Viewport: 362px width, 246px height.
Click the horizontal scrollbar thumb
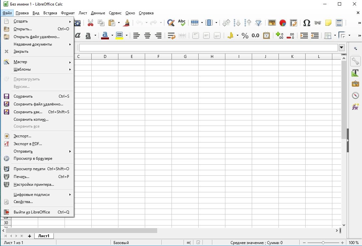tap(82, 231)
